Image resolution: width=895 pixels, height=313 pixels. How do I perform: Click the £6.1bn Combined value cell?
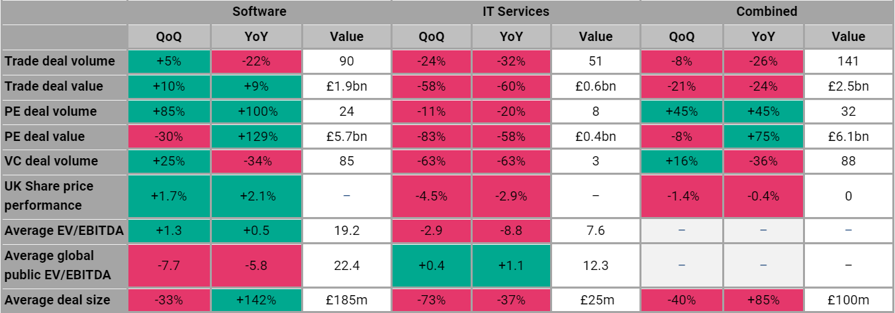(848, 136)
